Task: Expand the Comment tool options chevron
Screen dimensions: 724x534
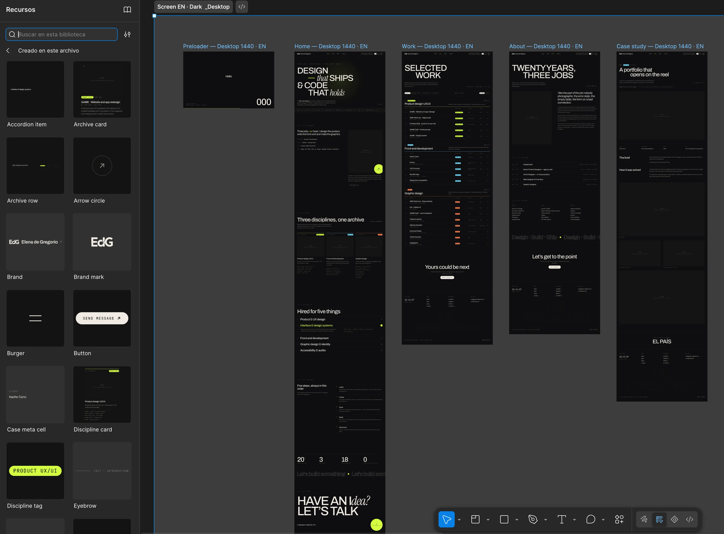Action: tap(603, 519)
